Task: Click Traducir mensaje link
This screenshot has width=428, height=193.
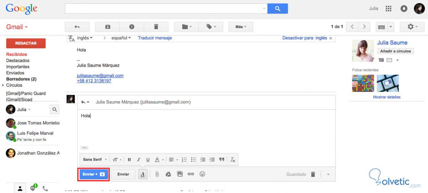Action: coord(155,38)
